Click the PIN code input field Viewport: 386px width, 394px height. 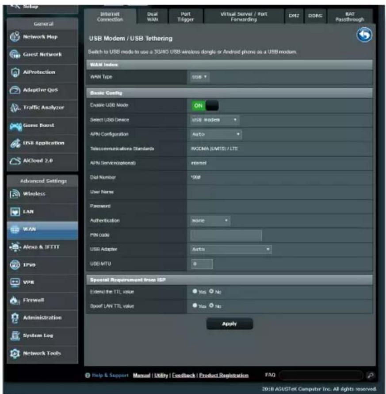226,235
